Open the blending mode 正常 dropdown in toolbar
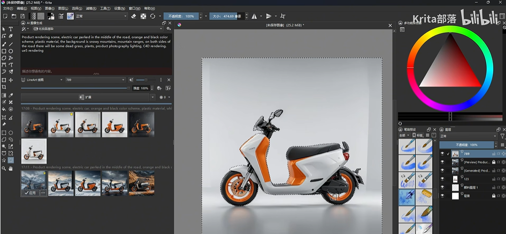Screen dimensions: 506x234 point(101,16)
